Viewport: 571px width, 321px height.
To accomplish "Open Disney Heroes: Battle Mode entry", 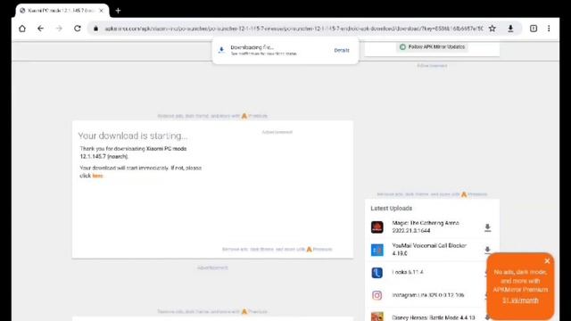I will click(x=434, y=317).
